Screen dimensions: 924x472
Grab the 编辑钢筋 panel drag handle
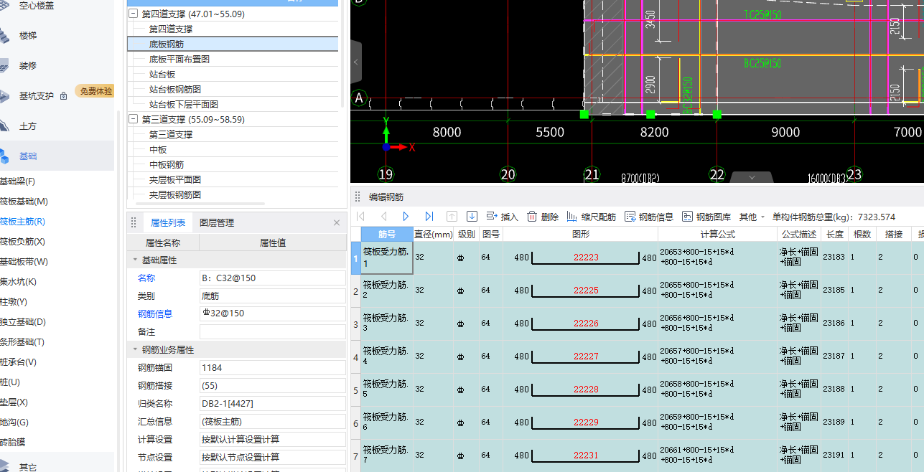click(x=358, y=197)
